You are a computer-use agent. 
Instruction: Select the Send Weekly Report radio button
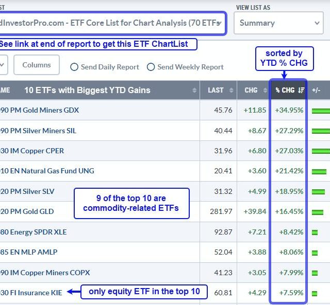pyautogui.click(x=151, y=67)
